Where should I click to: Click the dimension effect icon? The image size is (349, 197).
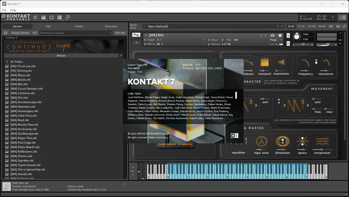click(x=282, y=142)
